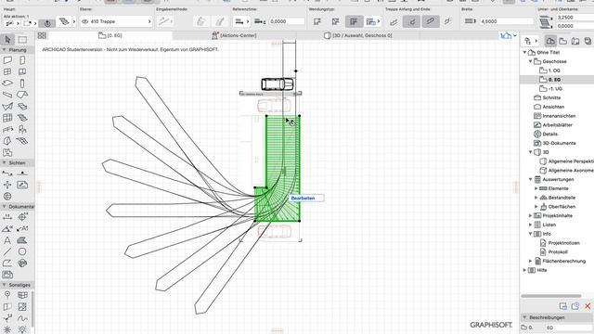Viewport: 594px width, 334px height.
Task: Switch to the [0. EG] floor plan tab
Action: pyautogui.click(x=110, y=35)
